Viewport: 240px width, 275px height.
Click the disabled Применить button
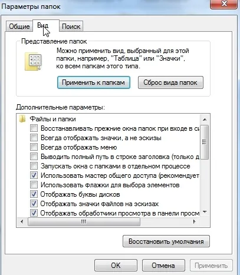[211, 266]
